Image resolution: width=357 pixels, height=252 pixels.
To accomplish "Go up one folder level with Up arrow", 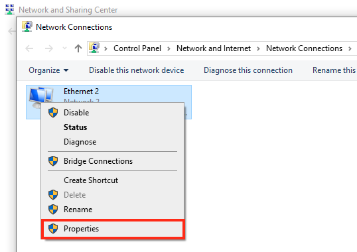I will 78,48.
